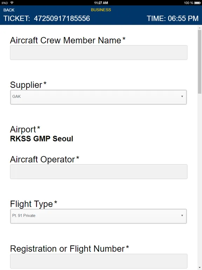Open the Flight Type dropdown
The image size is (202, 270).
(99, 216)
